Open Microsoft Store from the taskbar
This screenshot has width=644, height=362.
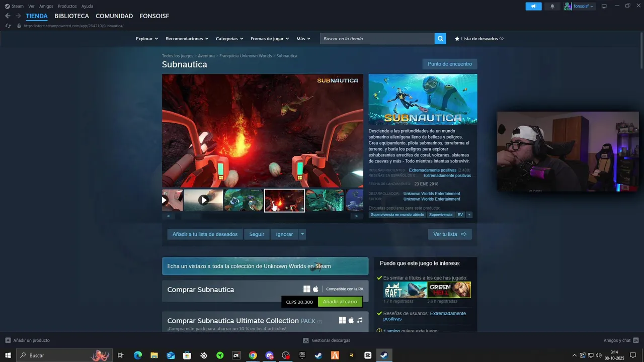click(x=187, y=355)
